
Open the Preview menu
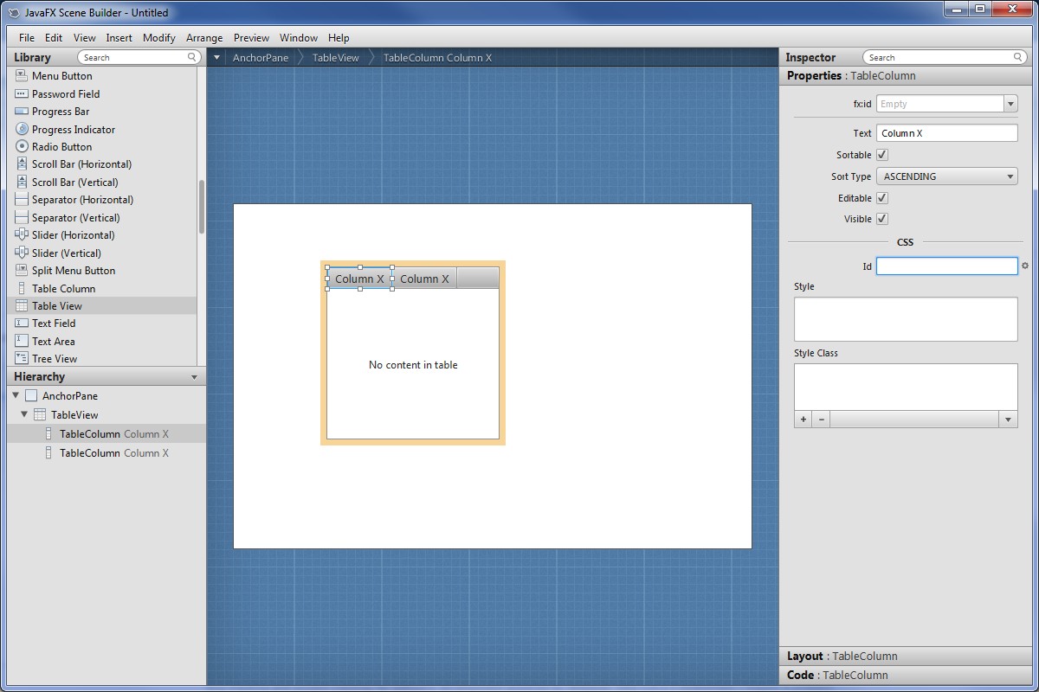(251, 37)
